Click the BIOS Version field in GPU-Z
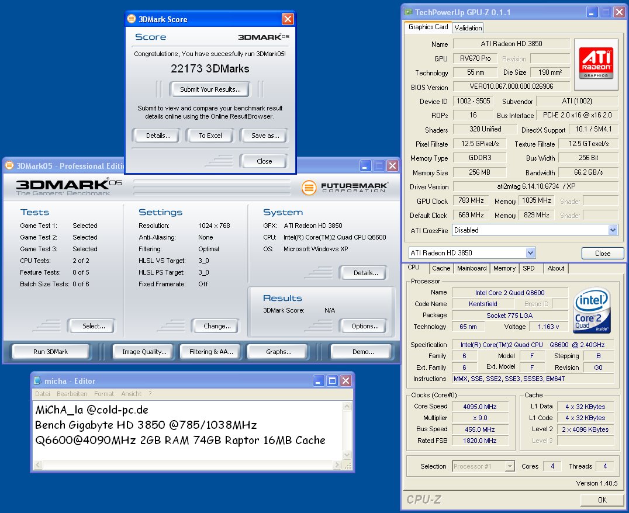The width and height of the screenshot is (629, 513). (511, 86)
